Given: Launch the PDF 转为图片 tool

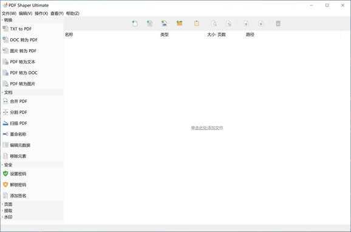Looking at the screenshot, I should pyautogui.click(x=19, y=84).
